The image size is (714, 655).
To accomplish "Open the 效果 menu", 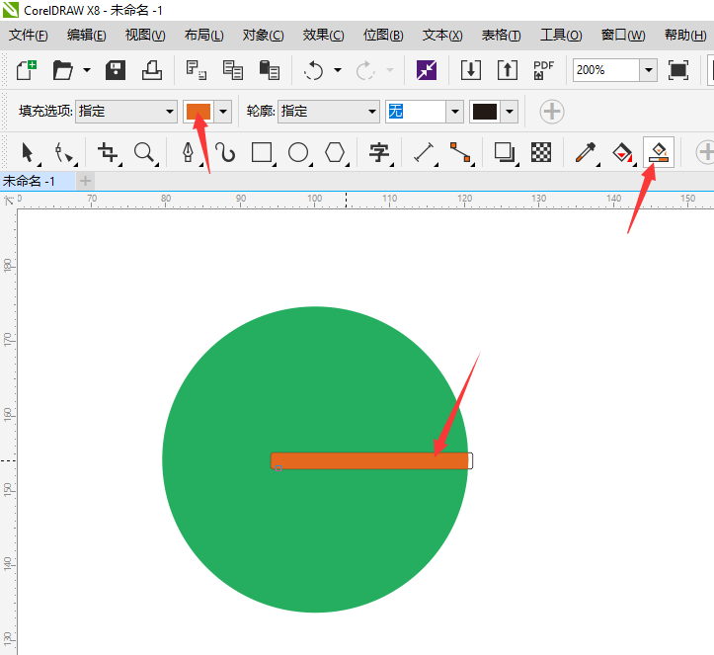I will [323, 36].
